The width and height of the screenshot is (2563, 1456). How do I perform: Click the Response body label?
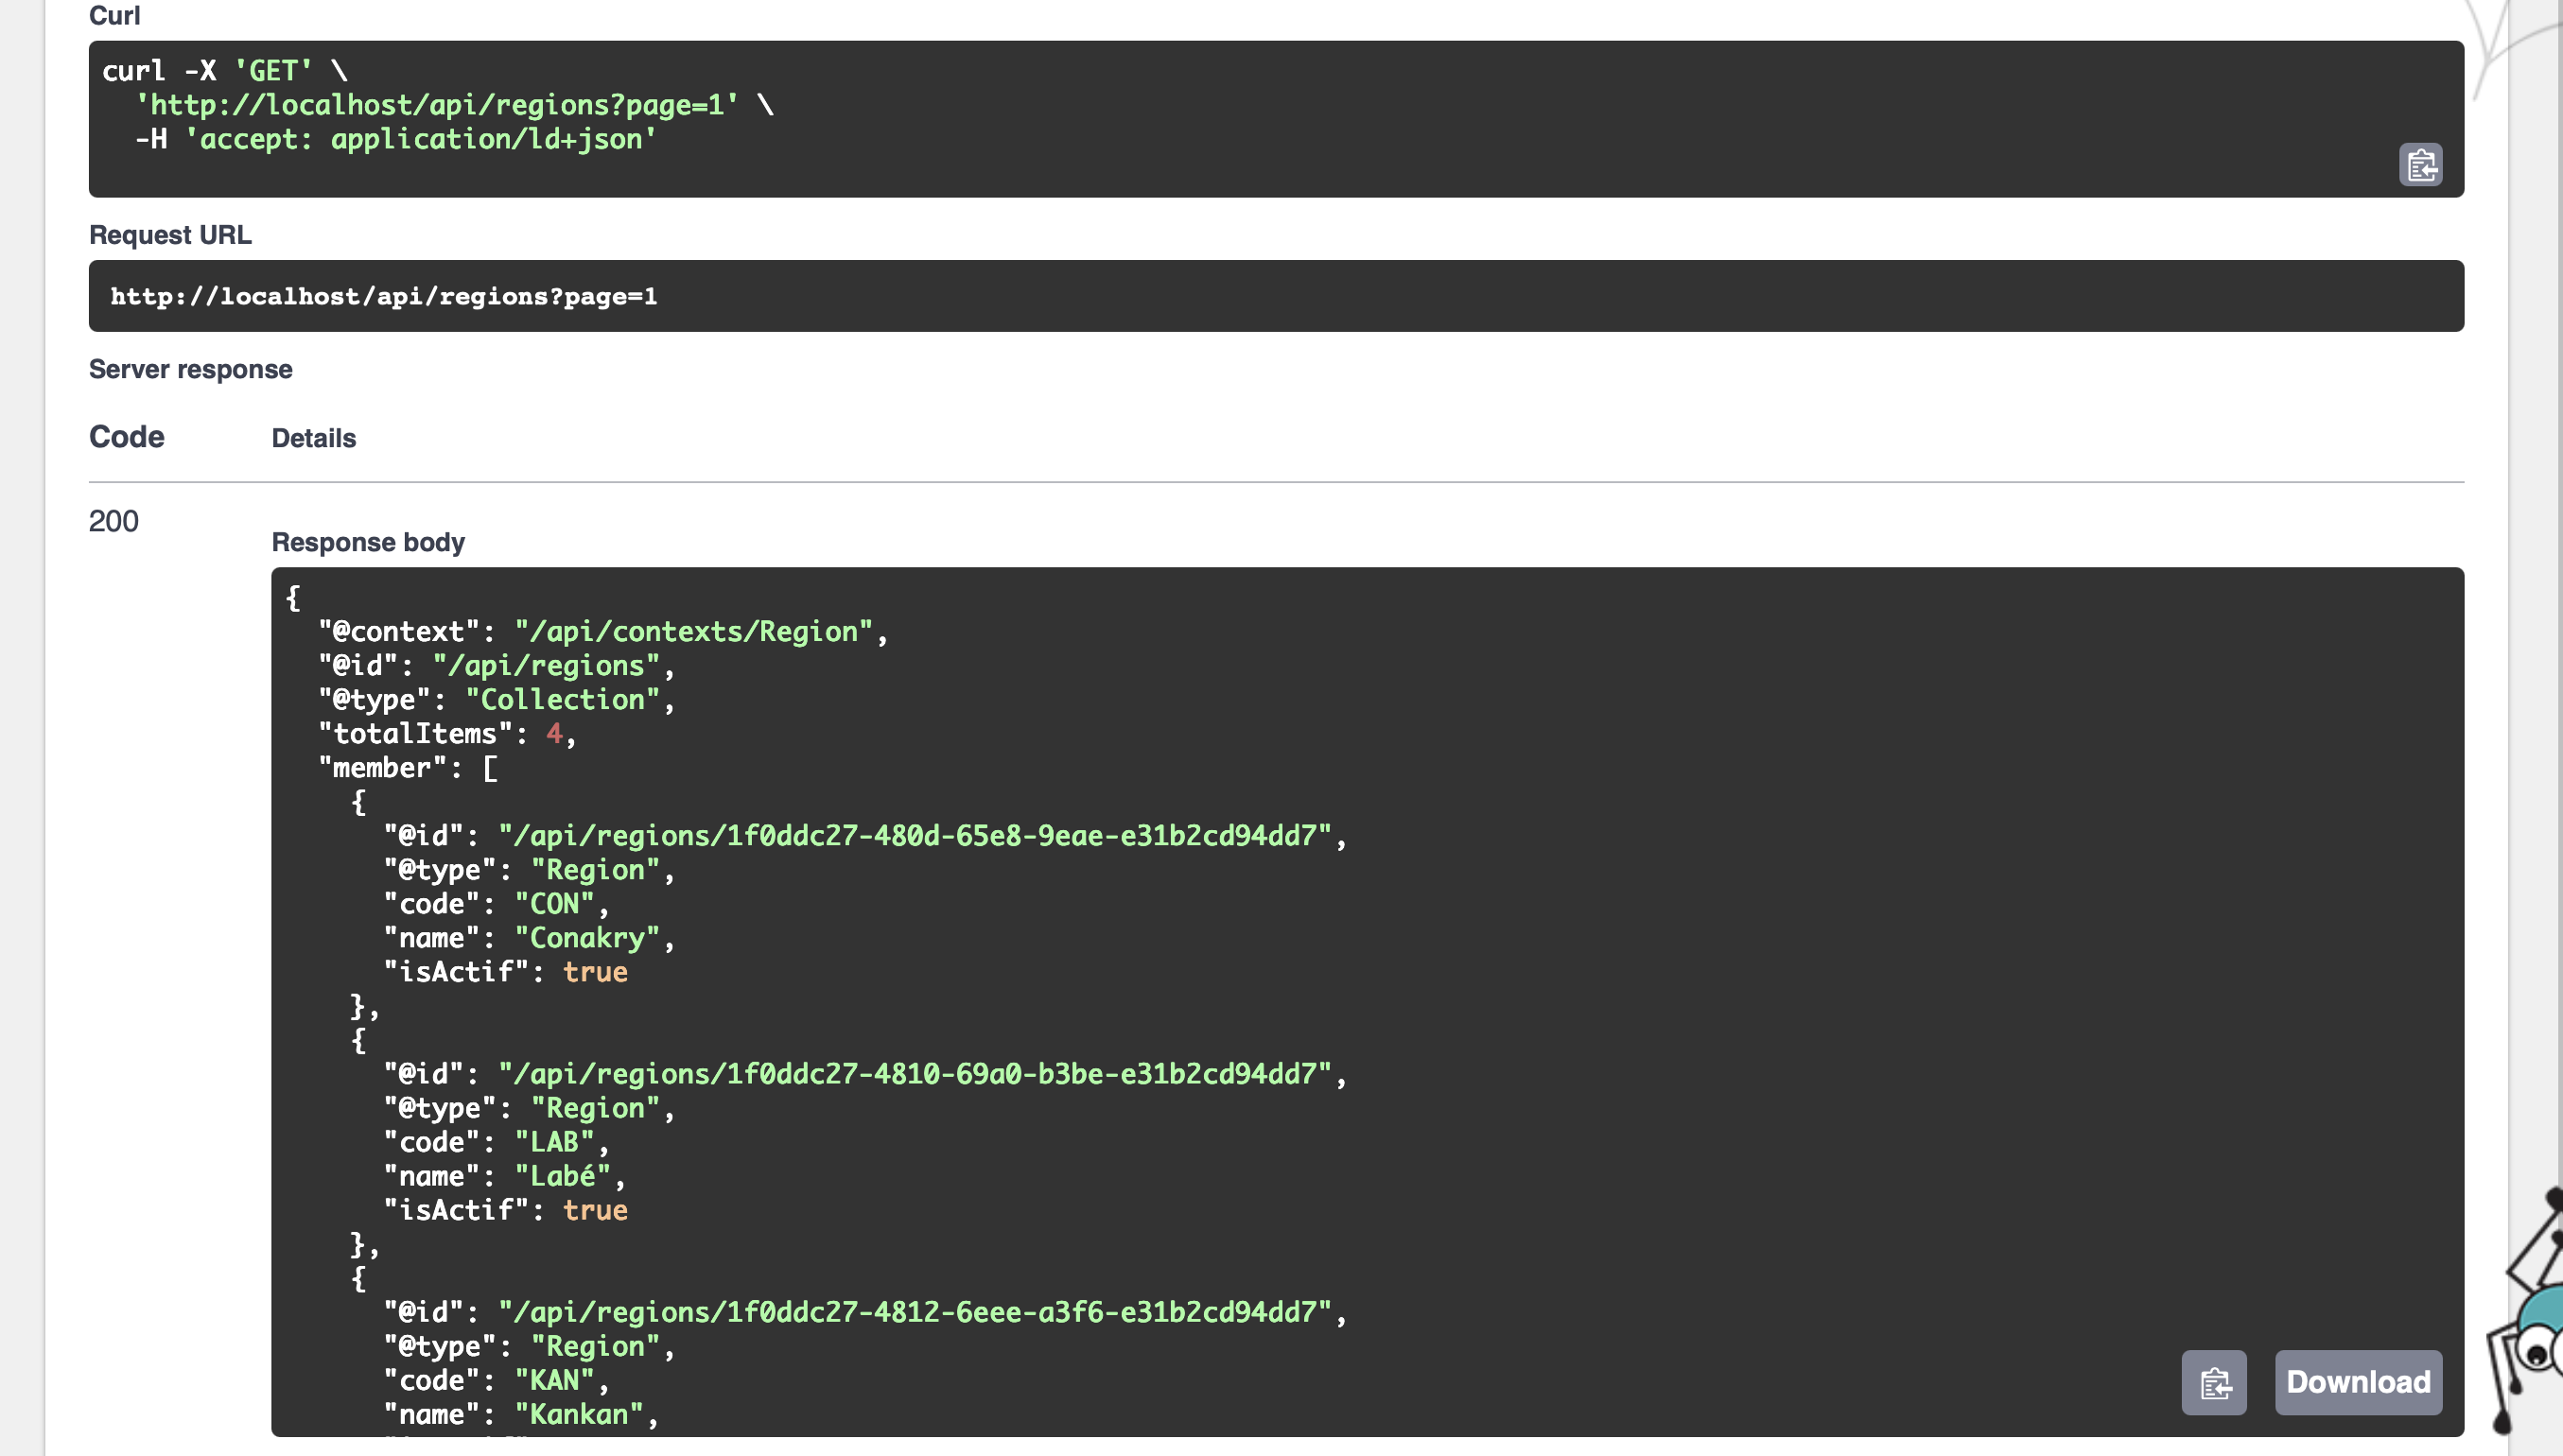coord(367,542)
